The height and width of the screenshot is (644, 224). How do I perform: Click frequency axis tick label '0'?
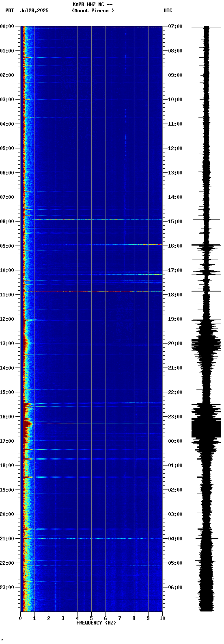point(20,618)
